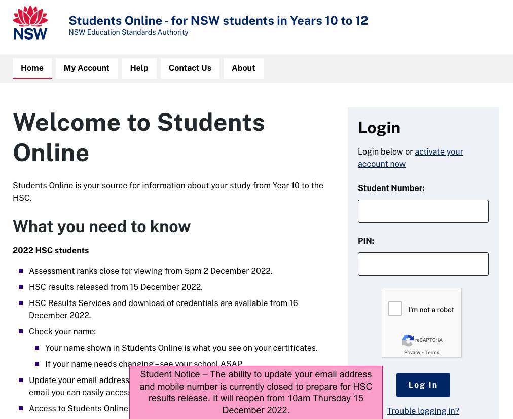The width and height of the screenshot is (513, 419).
Task: Click the What you need to know heading
Action: coord(102,226)
